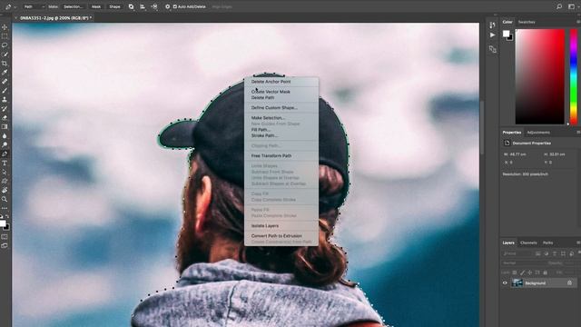
Task: Click the Shape button in options bar
Action: point(114,6)
